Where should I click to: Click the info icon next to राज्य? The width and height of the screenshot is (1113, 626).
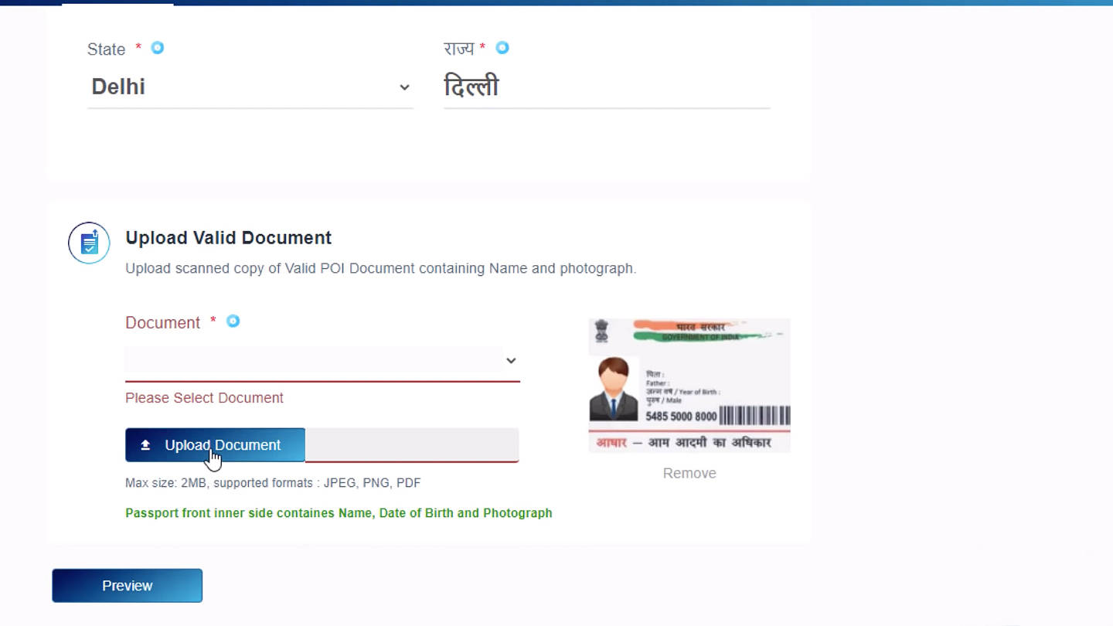(x=502, y=48)
